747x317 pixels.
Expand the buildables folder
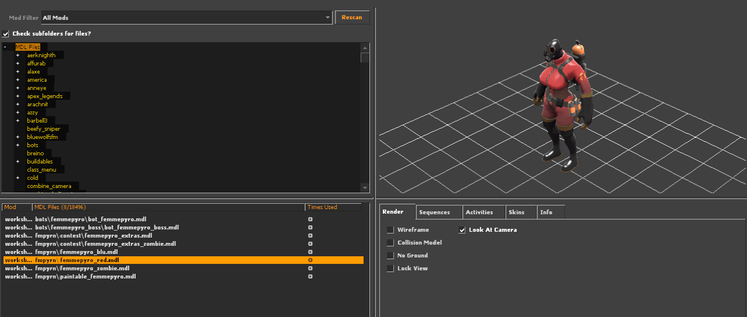[18, 161]
